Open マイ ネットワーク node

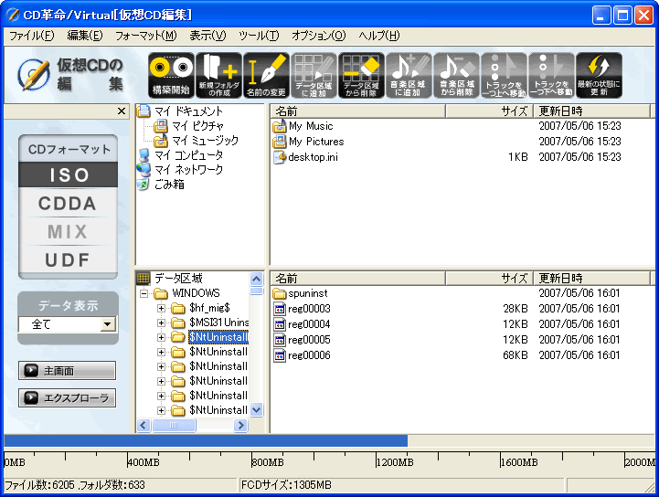click(188, 170)
